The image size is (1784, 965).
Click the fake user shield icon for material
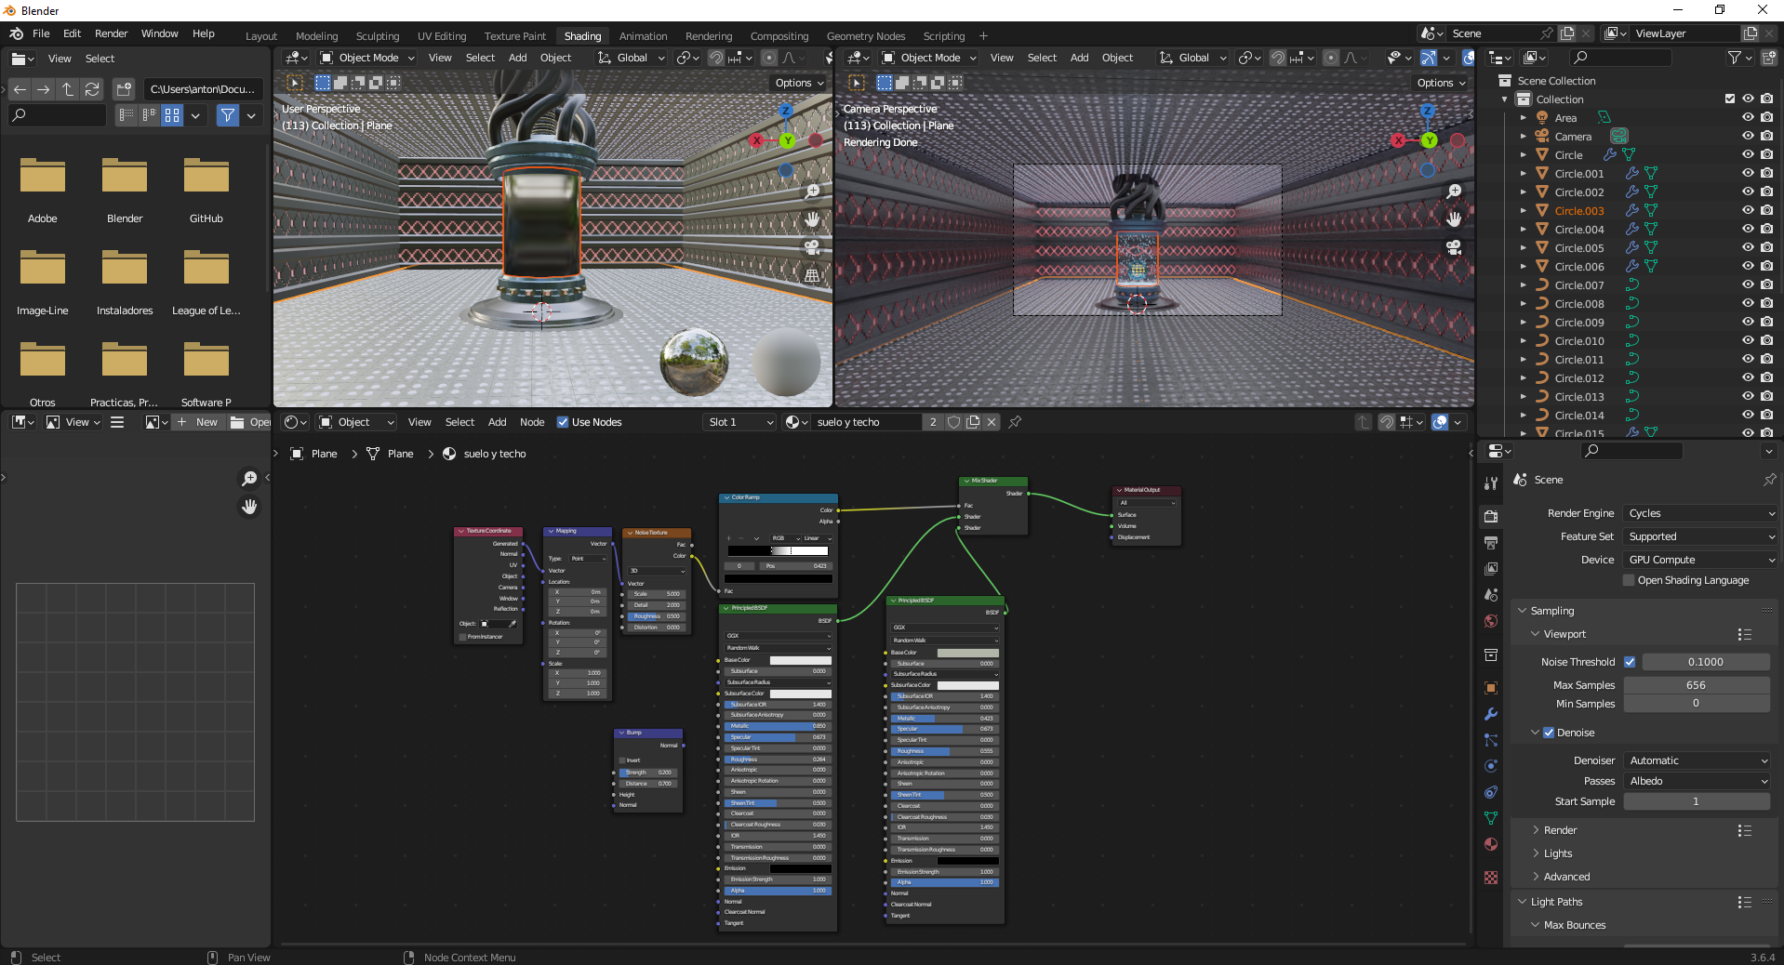coord(953,422)
